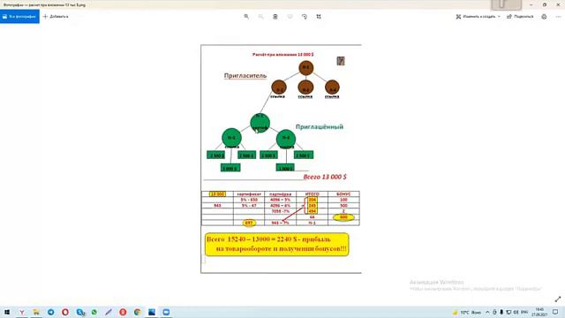Click the print icon in toolbar
This screenshot has height=318, width=565.
point(544,17)
